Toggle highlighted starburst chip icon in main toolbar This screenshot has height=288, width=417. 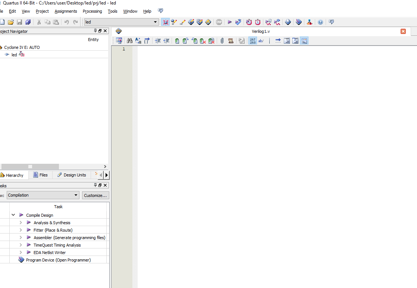pos(165,22)
